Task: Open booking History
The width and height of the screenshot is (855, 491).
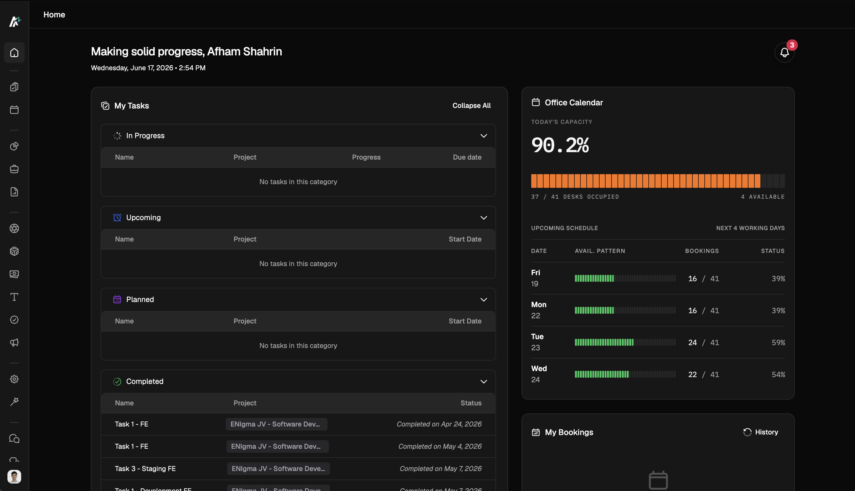Action: [760, 432]
